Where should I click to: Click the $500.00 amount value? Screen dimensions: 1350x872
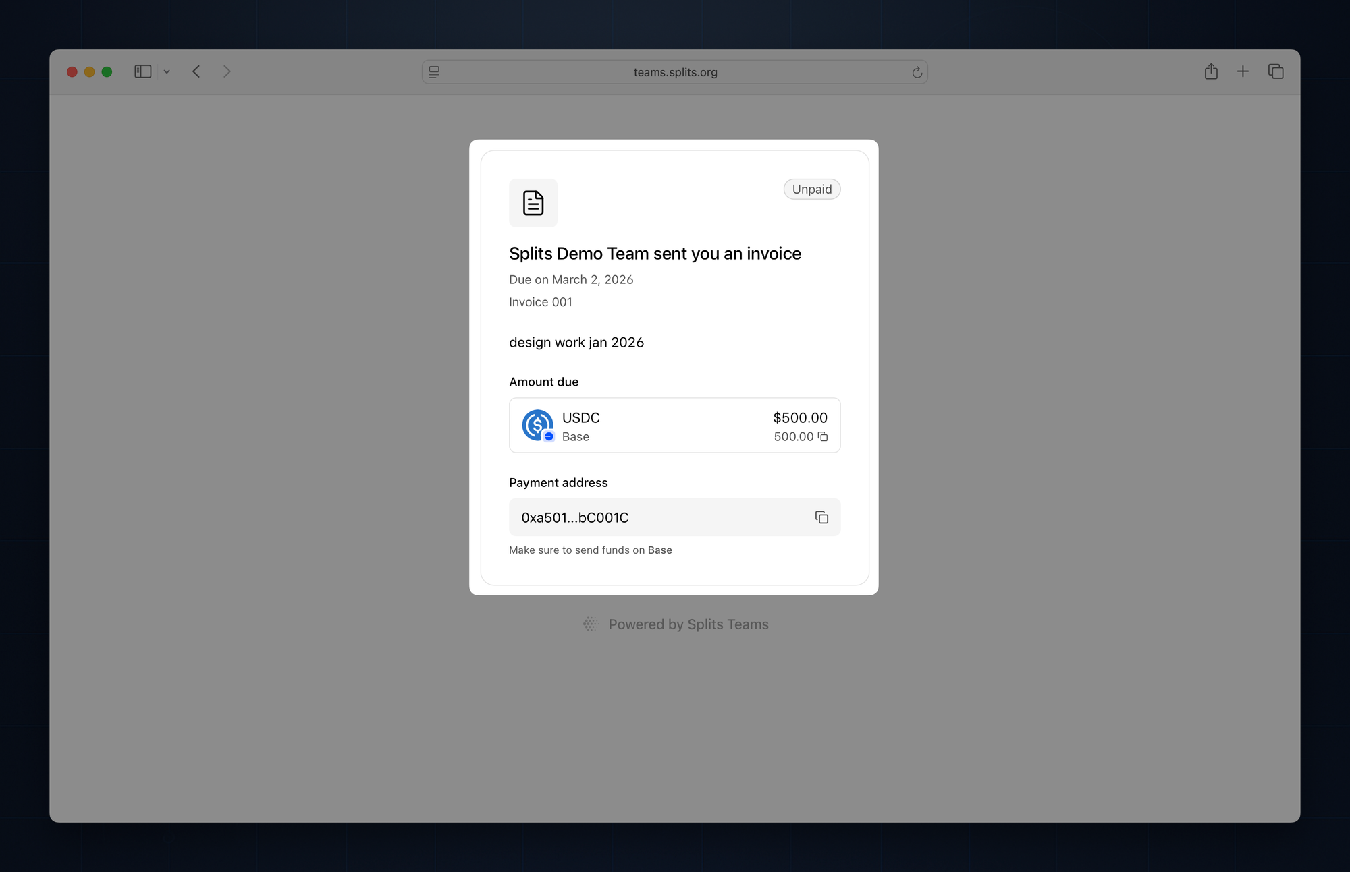800,418
